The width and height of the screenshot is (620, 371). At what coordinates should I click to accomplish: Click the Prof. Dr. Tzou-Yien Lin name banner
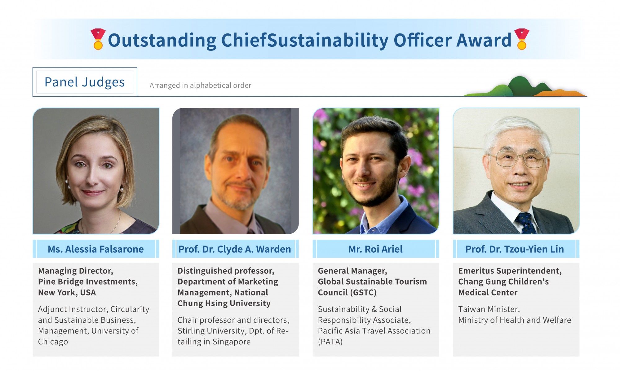516,249
